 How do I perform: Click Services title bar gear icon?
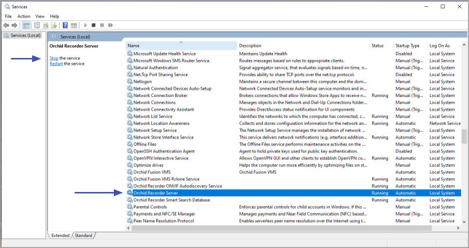7,6
